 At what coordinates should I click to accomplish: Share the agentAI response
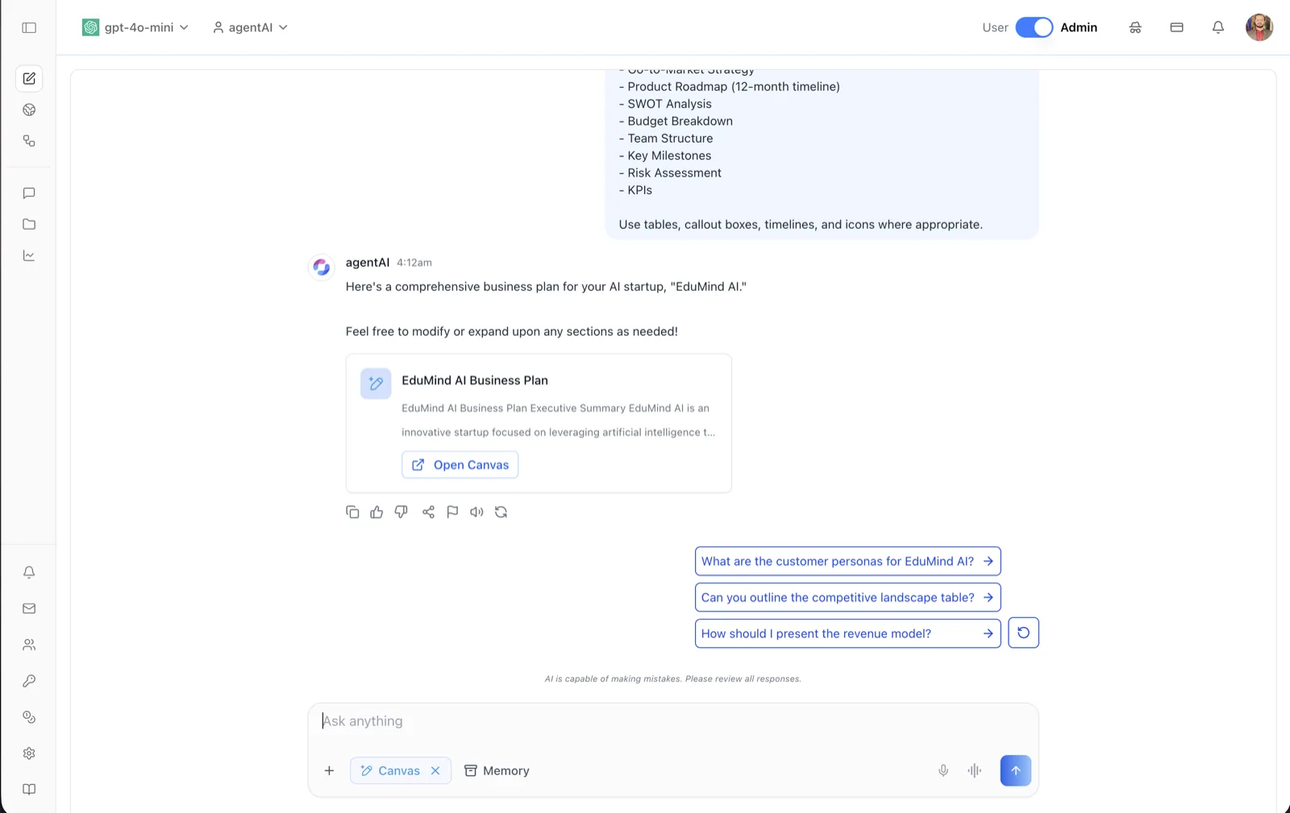428,512
